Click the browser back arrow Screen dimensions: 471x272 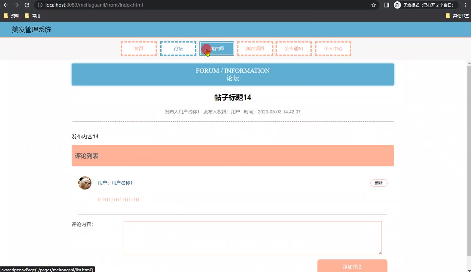6,5
